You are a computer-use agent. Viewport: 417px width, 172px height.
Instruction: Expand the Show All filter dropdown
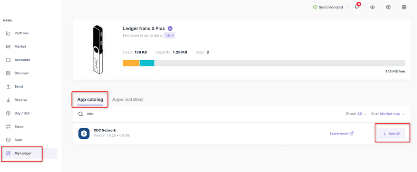click(356, 114)
